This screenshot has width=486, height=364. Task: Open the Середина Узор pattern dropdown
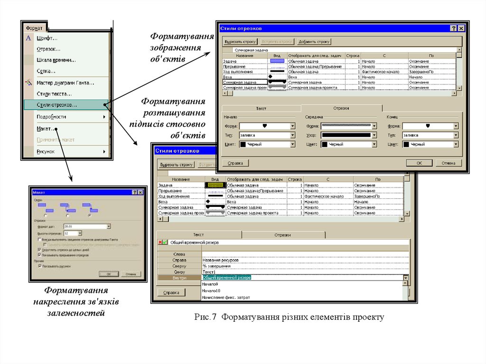[x=374, y=135]
